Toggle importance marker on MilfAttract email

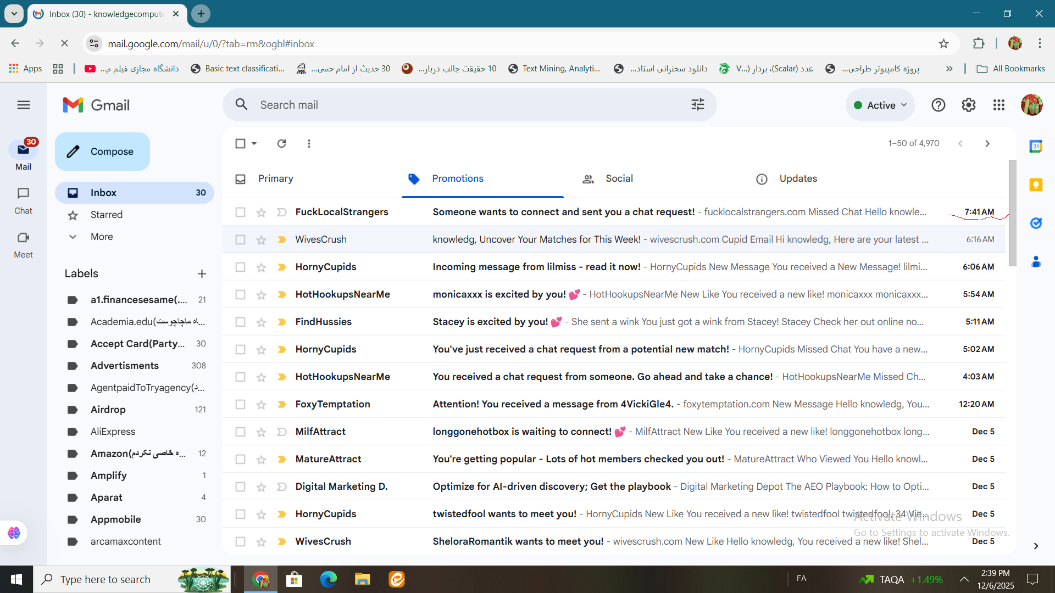(282, 432)
